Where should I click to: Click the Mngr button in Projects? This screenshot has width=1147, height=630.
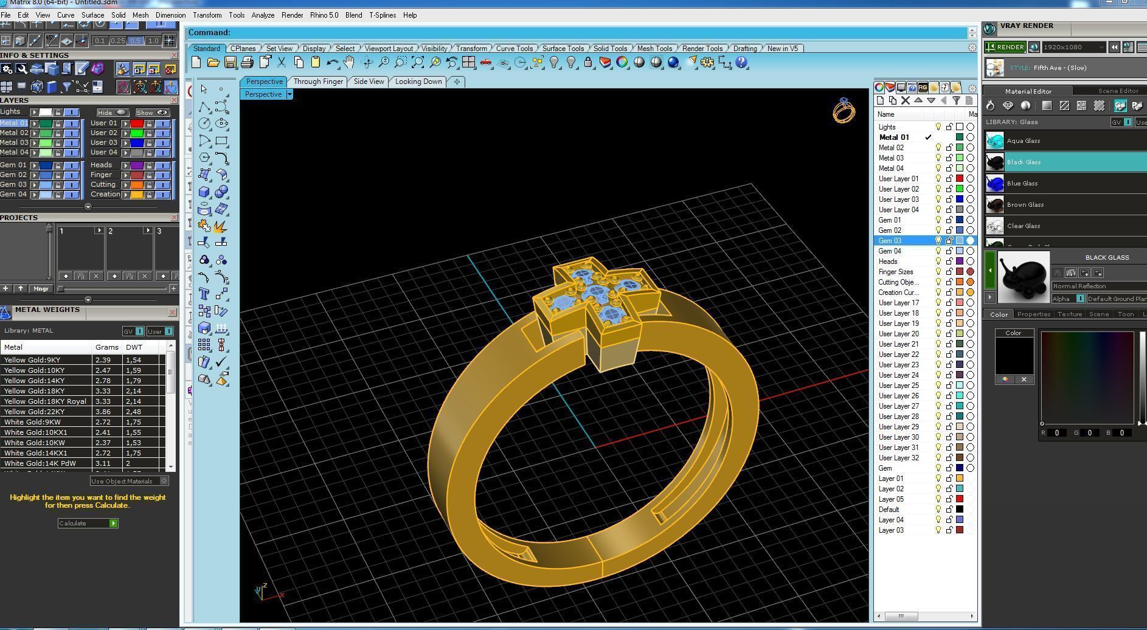41,289
